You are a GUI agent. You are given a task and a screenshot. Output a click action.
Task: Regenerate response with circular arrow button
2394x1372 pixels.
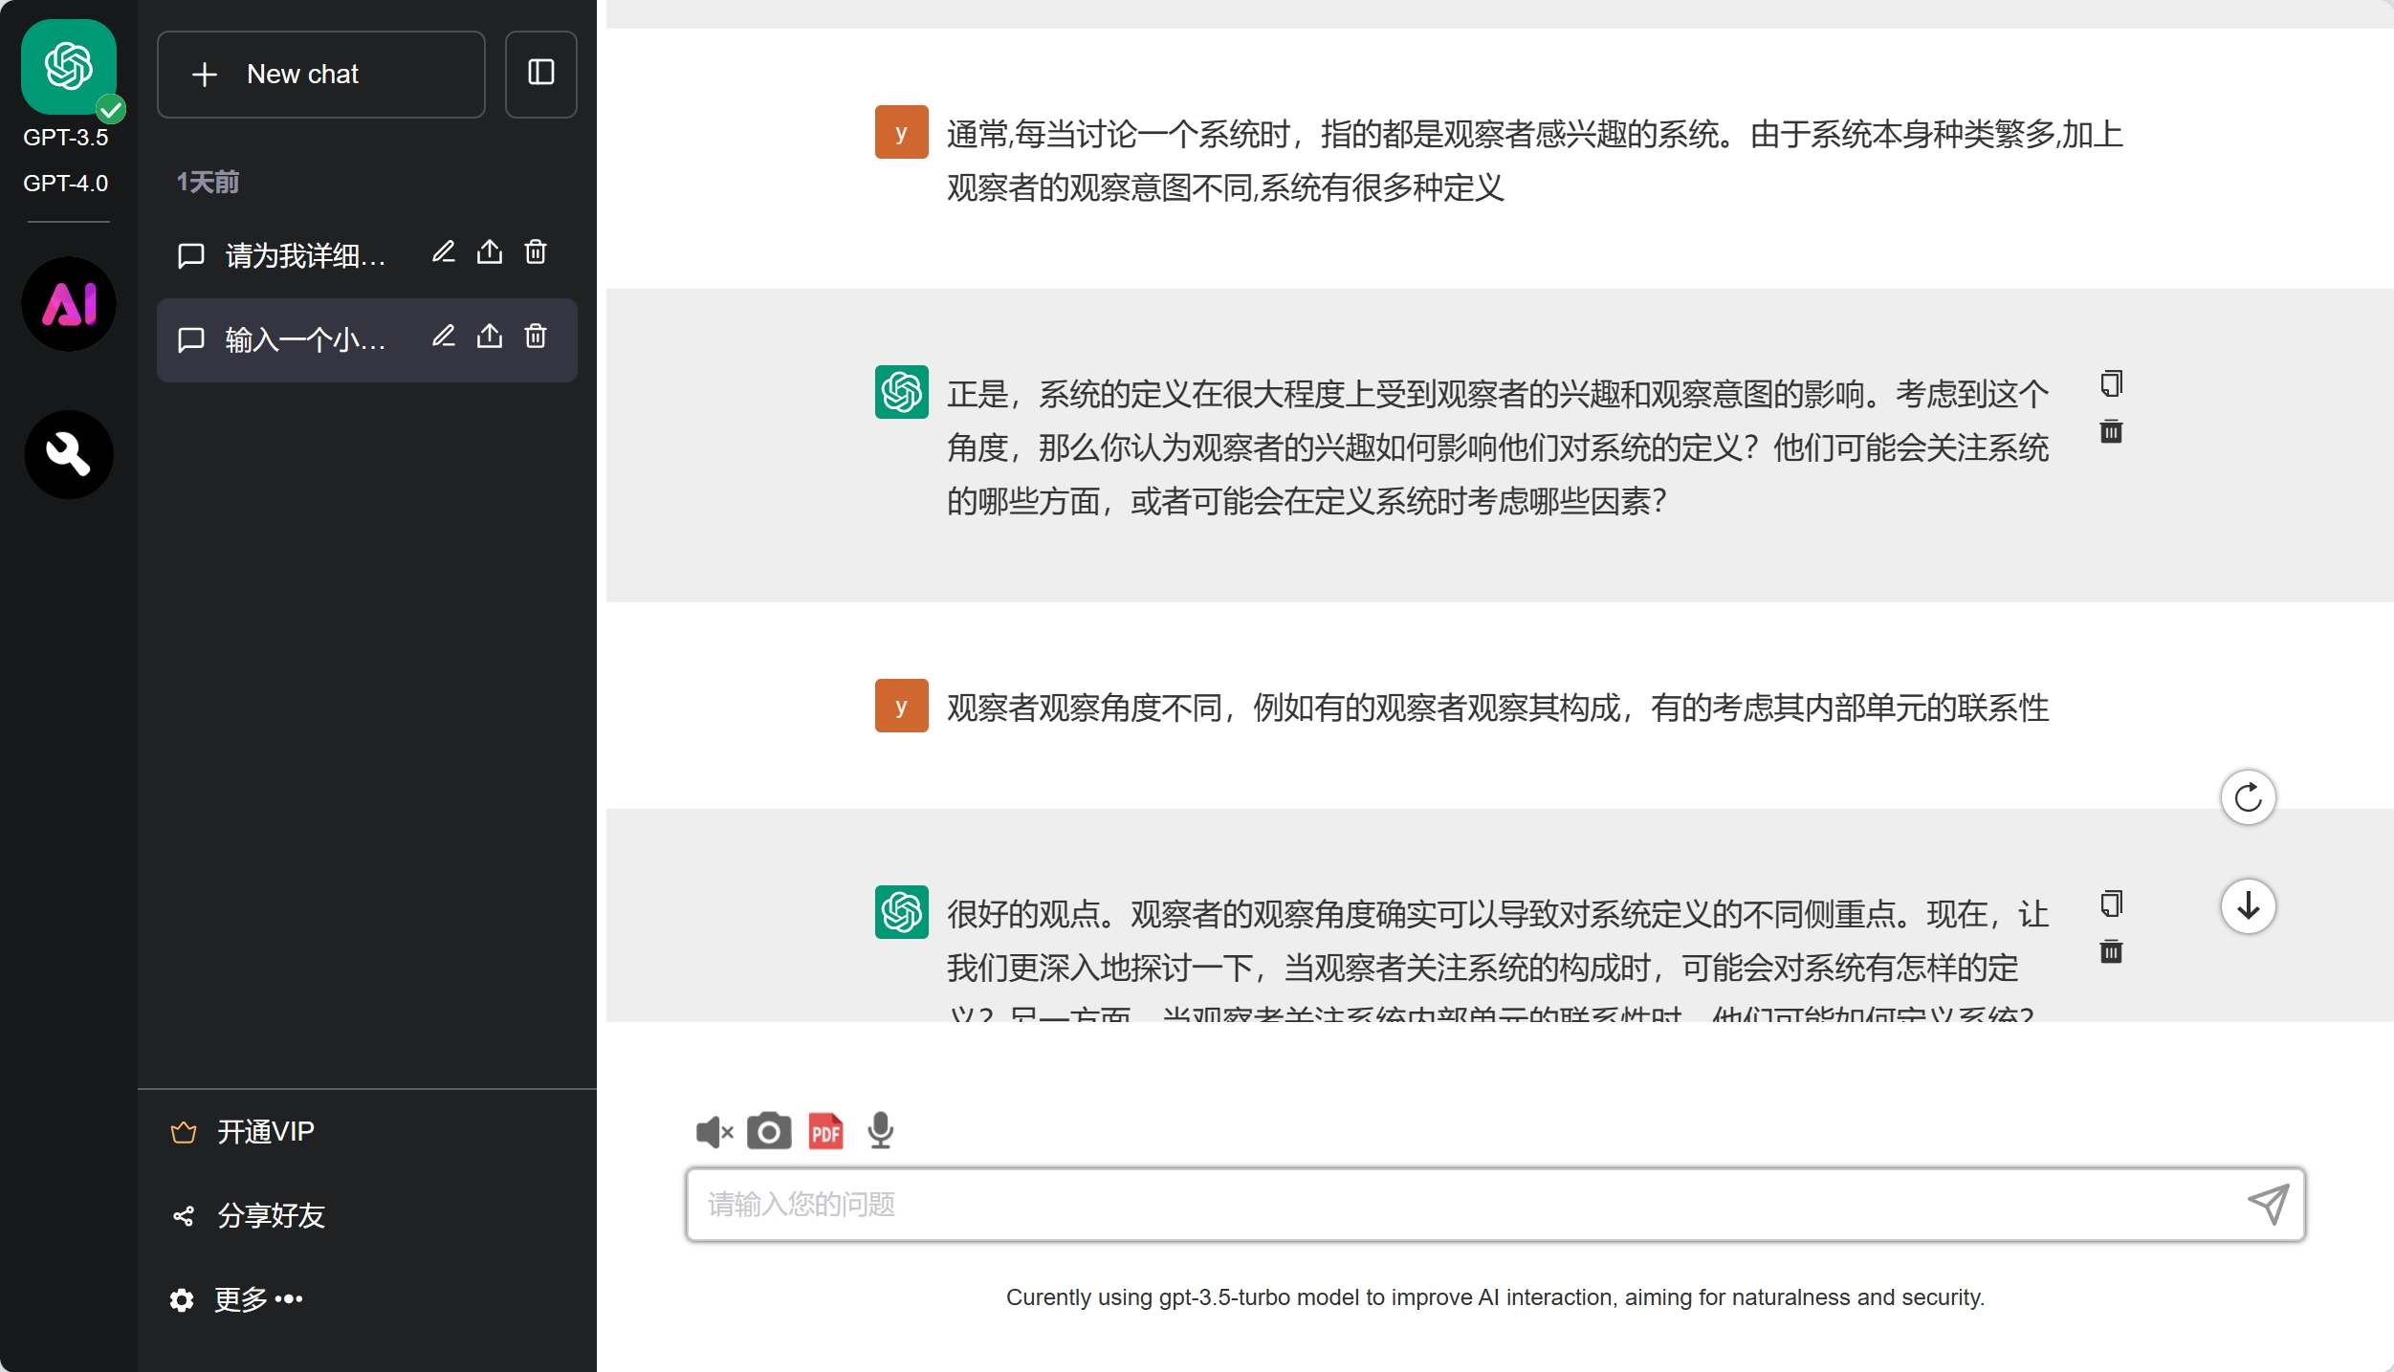tap(2248, 797)
